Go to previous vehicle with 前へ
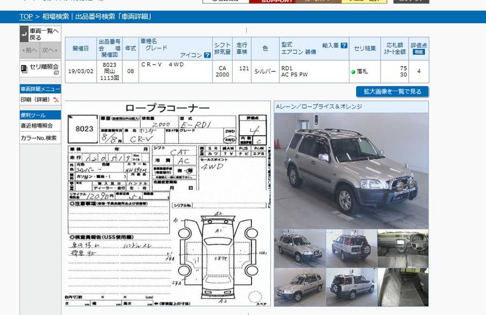 [x=29, y=50]
